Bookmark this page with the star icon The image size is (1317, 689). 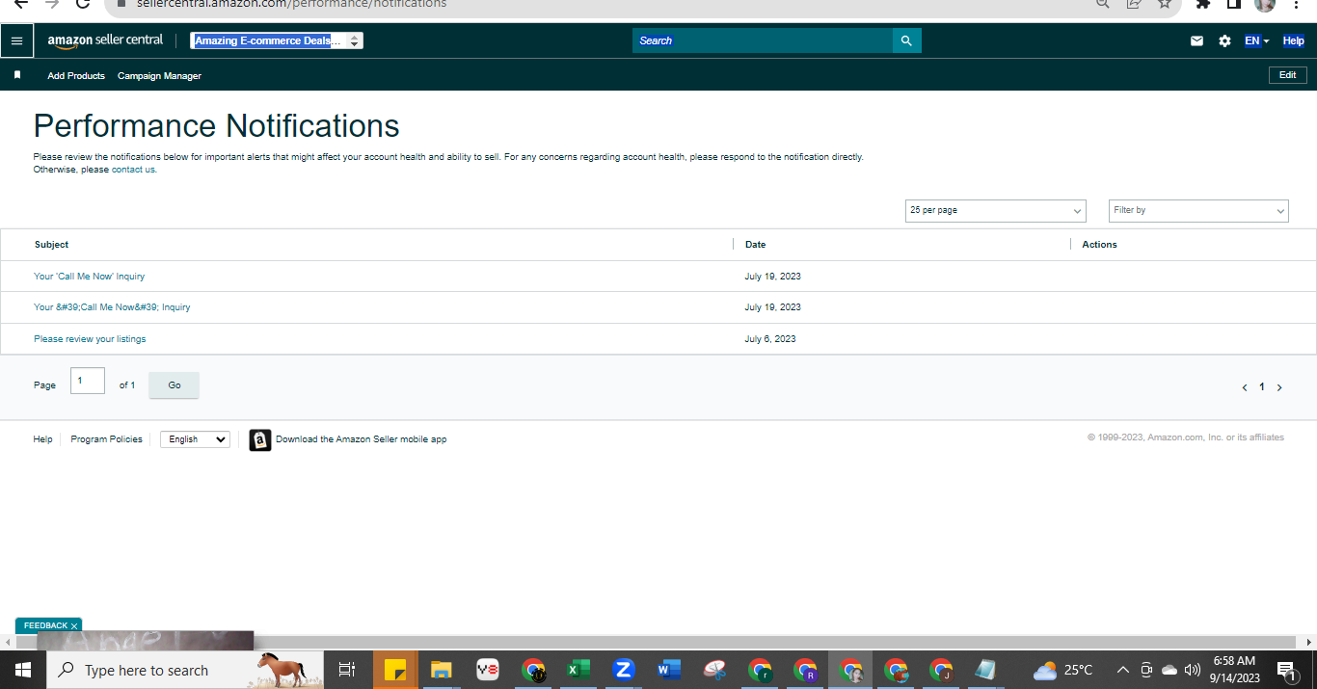coord(1165,4)
